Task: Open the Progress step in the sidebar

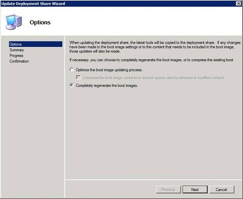Action: pos(16,56)
